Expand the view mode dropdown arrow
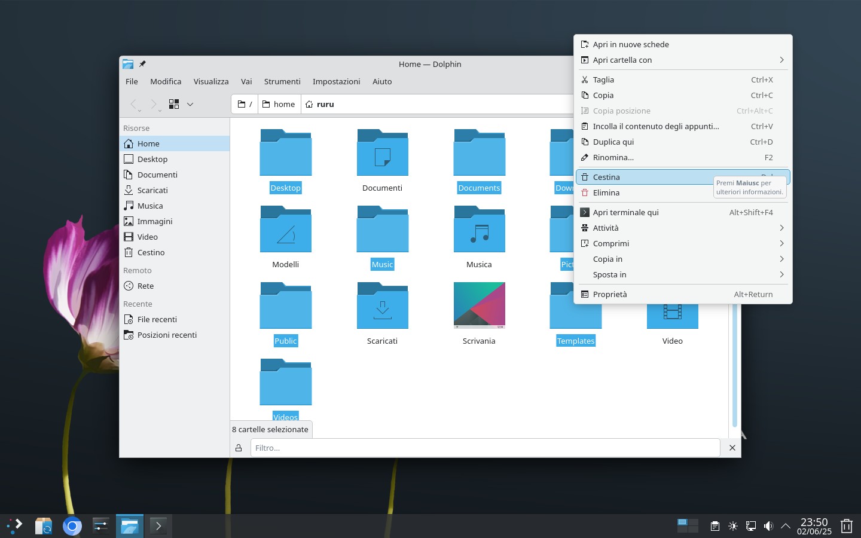The image size is (861, 538). [190, 104]
